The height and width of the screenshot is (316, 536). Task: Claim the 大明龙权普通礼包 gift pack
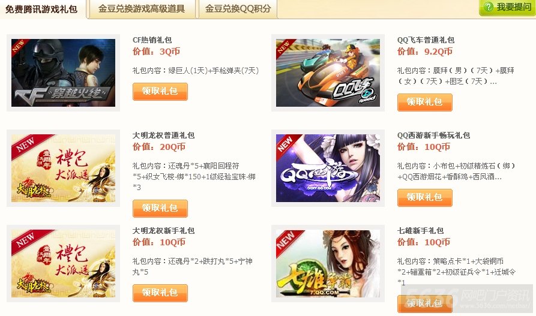pos(160,209)
